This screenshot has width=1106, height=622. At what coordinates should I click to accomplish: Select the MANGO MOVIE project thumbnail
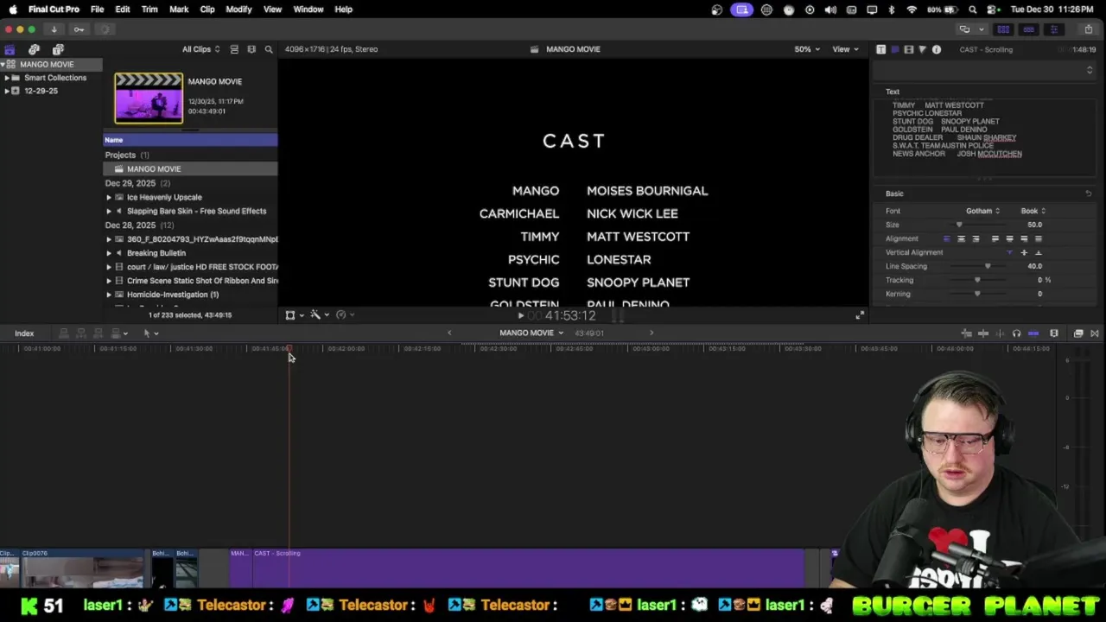click(x=149, y=98)
